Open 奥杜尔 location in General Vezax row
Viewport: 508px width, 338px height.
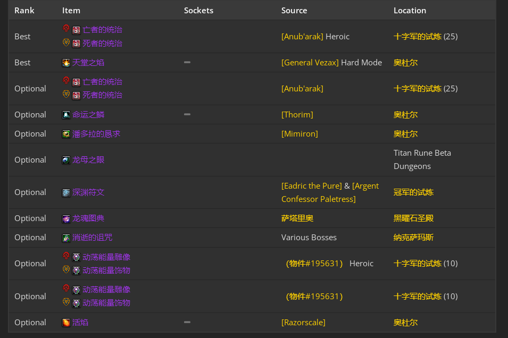point(405,63)
